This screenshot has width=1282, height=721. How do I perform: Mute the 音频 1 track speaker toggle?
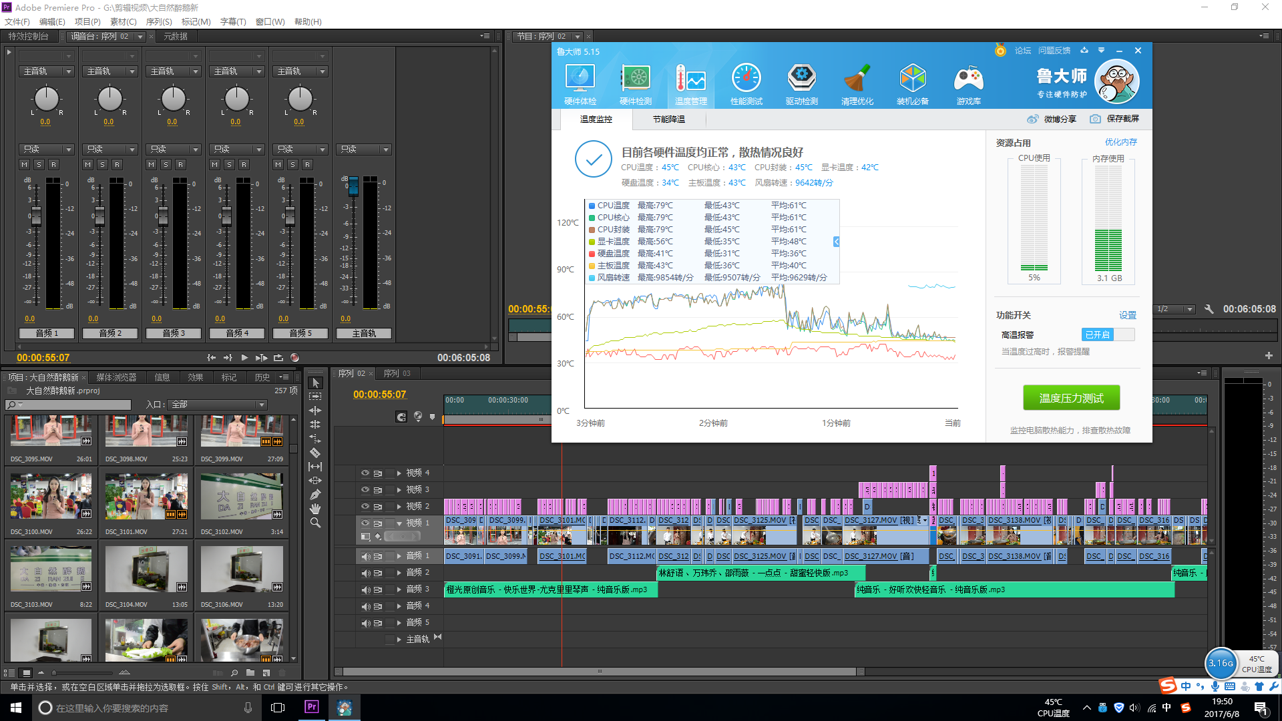pos(365,556)
